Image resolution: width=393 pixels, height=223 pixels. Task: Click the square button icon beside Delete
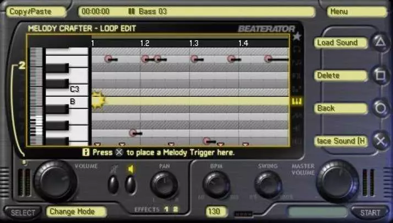(380, 75)
